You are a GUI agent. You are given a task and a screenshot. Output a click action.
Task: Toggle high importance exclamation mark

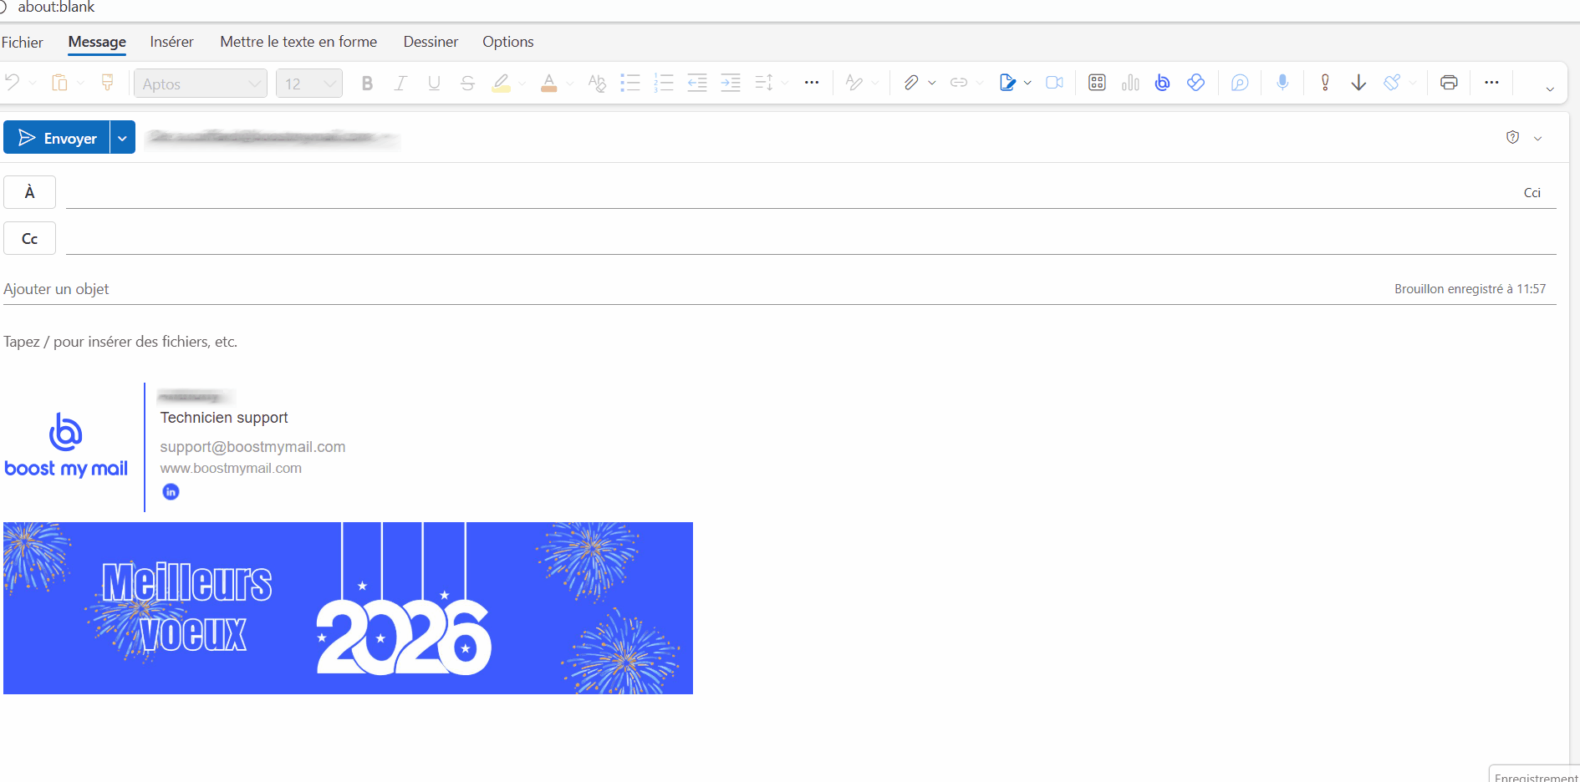pos(1325,83)
